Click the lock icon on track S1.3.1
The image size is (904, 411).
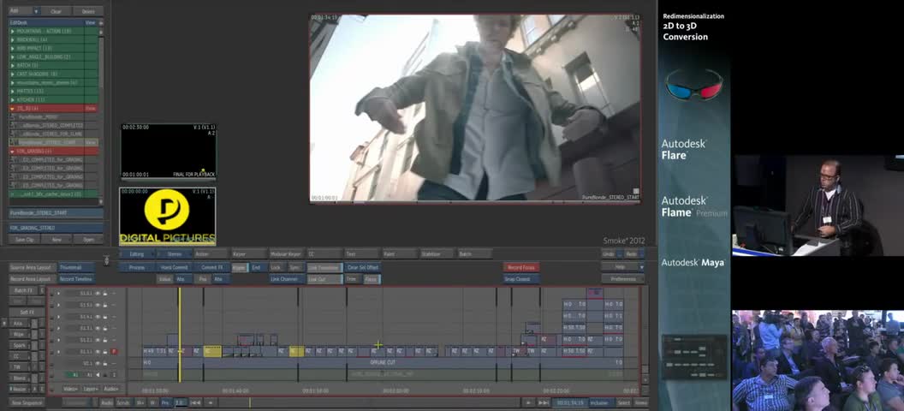coord(105,328)
